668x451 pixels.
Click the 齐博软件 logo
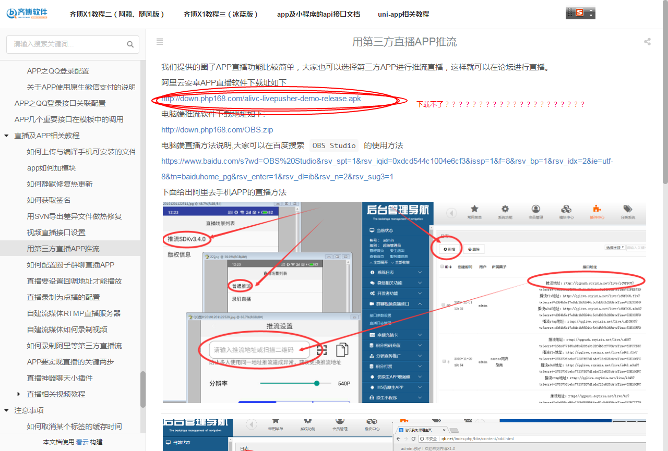coord(27,14)
